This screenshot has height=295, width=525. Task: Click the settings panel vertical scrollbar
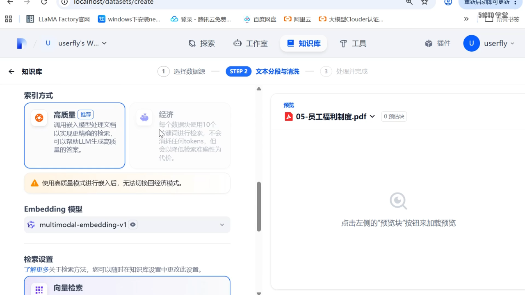point(259,206)
